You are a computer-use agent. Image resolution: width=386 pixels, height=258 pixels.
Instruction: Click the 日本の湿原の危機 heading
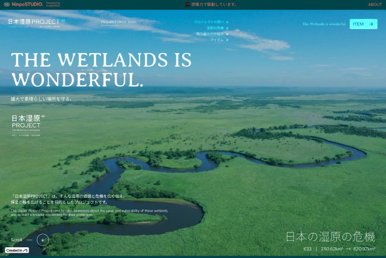coord(330,237)
